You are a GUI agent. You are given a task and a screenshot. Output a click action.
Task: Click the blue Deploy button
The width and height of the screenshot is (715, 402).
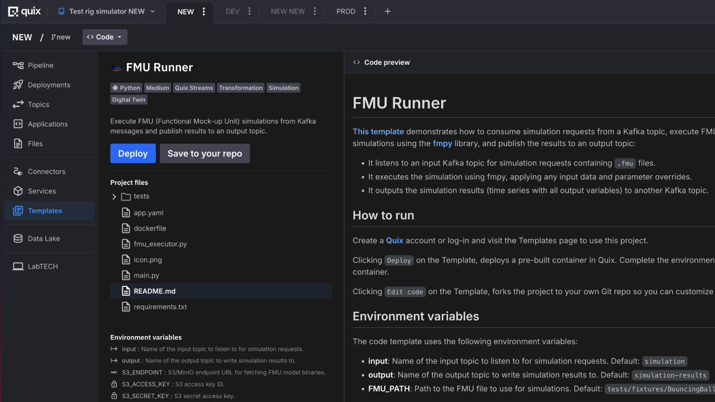[x=133, y=154]
